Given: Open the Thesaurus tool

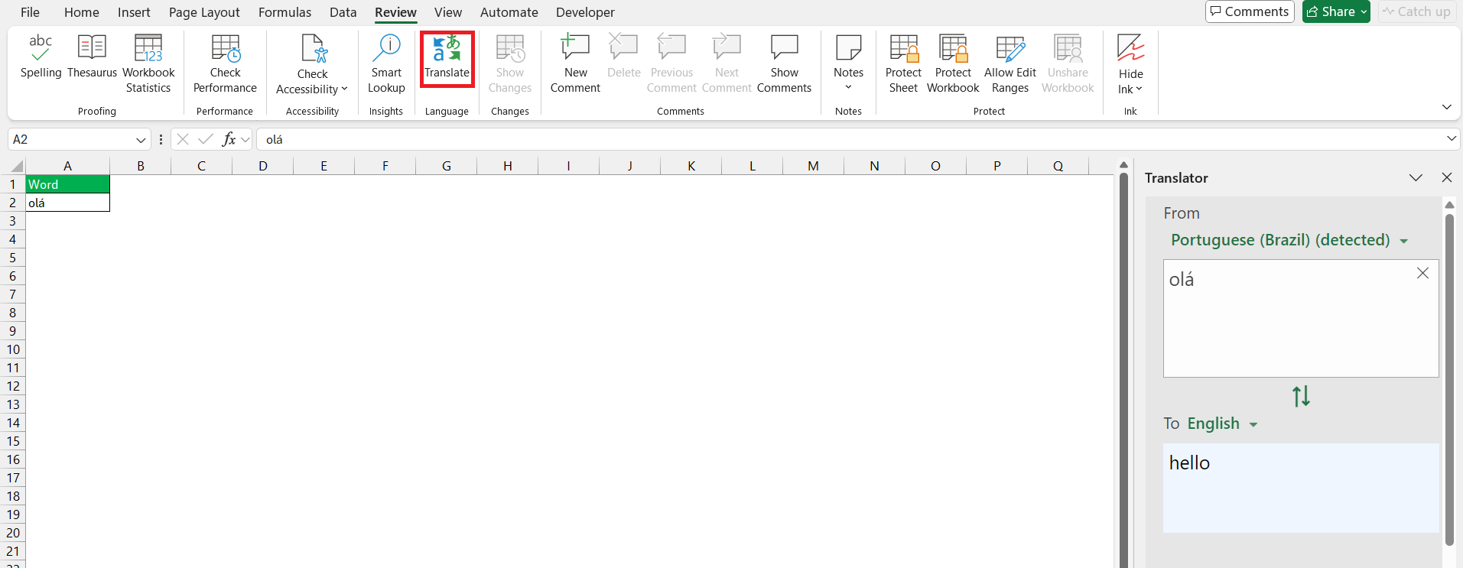Looking at the screenshot, I should [92, 56].
